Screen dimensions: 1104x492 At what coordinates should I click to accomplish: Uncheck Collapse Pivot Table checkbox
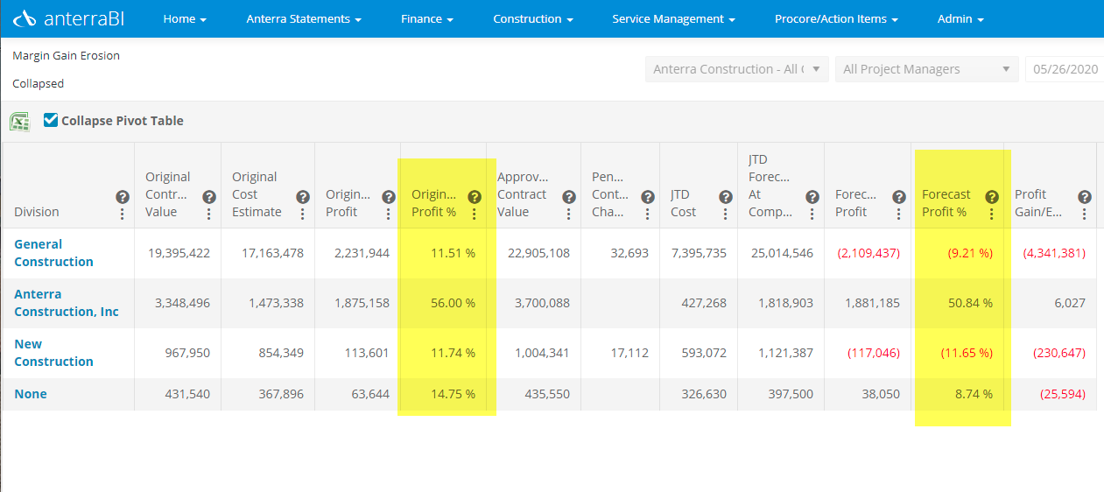[x=51, y=120]
